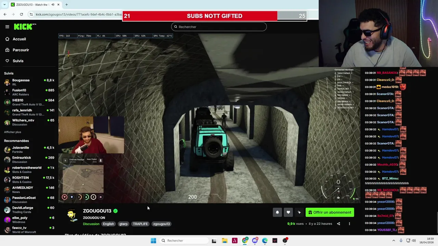Select the TRAPLIFE tag
The image size is (438, 246).
click(x=140, y=224)
